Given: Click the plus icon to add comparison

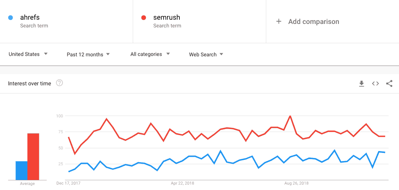Looking at the screenshot, I should point(279,21).
